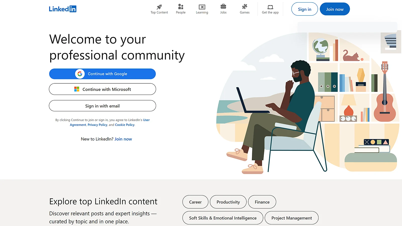Click the Google logo icon
The image size is (402, 226).
coord(80,74)
